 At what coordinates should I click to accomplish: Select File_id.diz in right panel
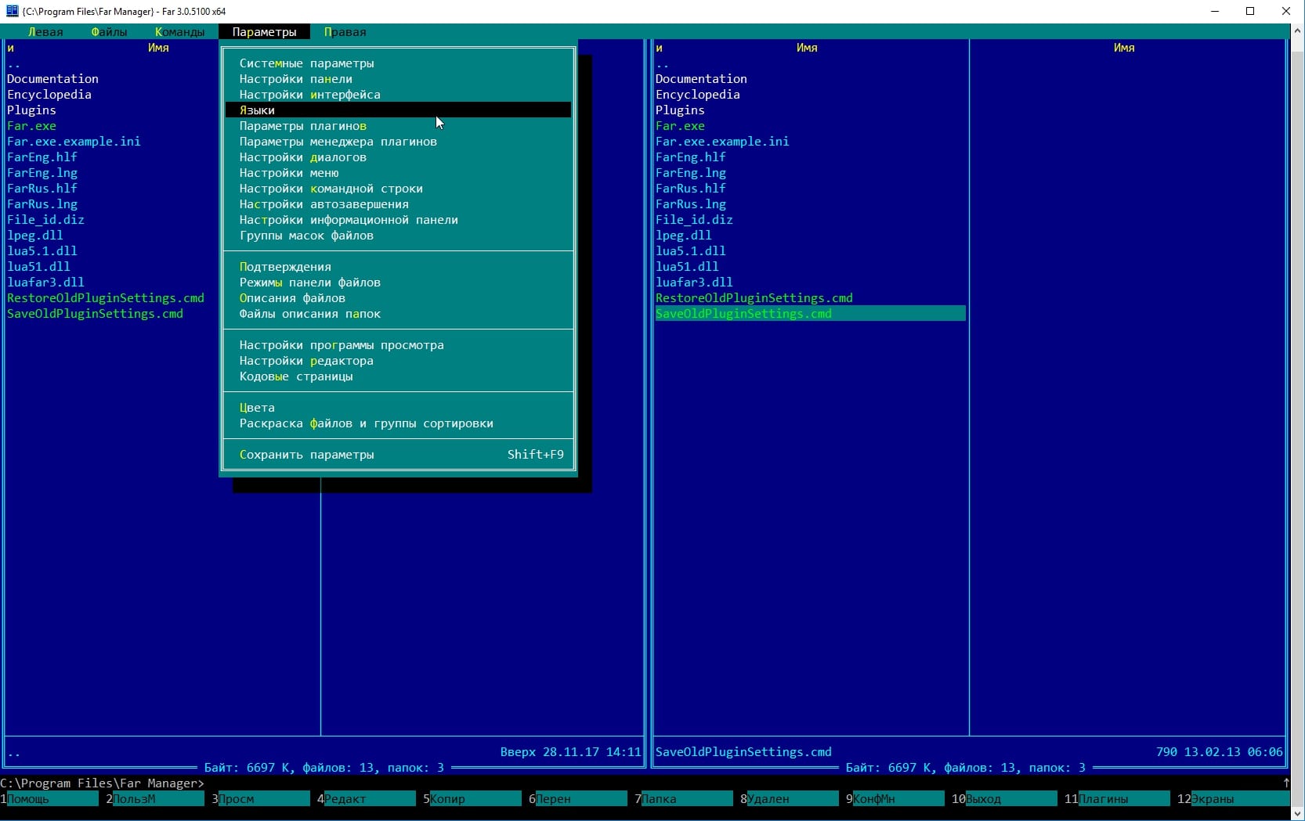point(694,220)
